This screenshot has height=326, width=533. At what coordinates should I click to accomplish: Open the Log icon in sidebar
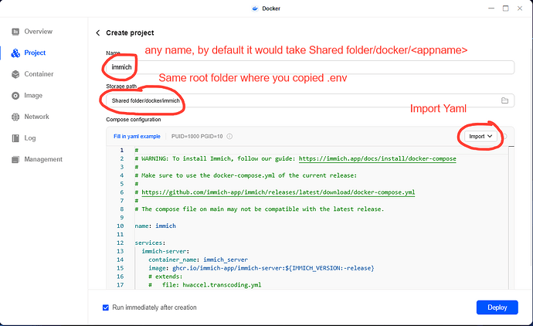point(16,138)
